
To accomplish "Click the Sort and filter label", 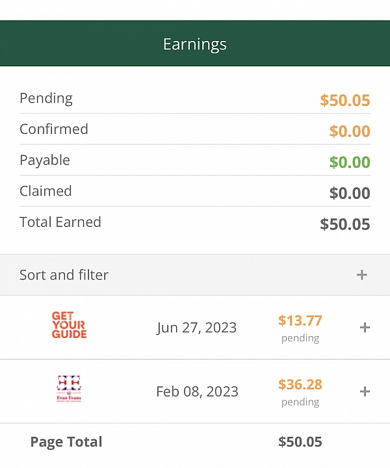I will [64, 275].
